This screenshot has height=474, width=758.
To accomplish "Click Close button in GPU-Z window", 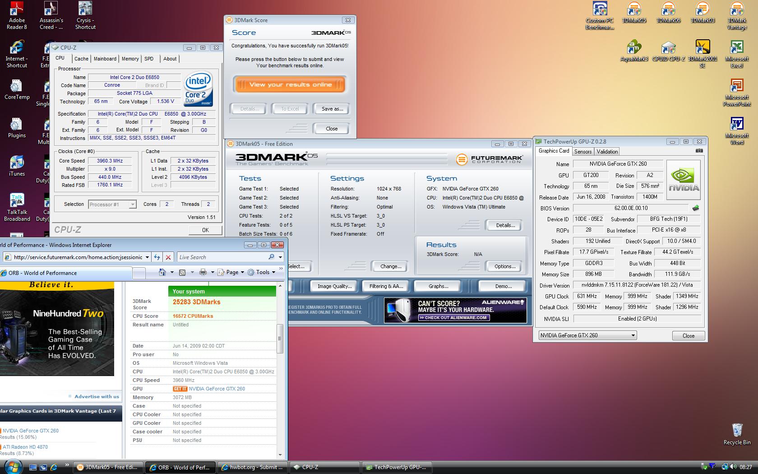I will pos(689,335).
